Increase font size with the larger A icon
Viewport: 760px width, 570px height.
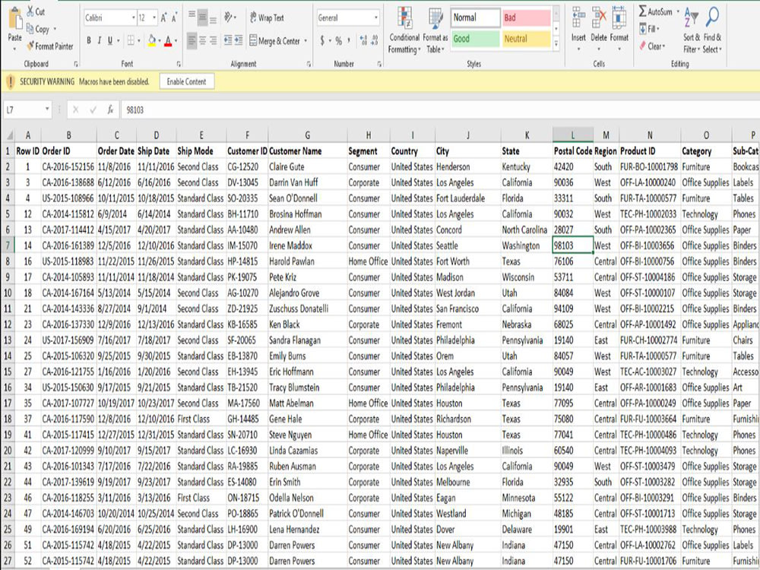(x=164, y=18)
